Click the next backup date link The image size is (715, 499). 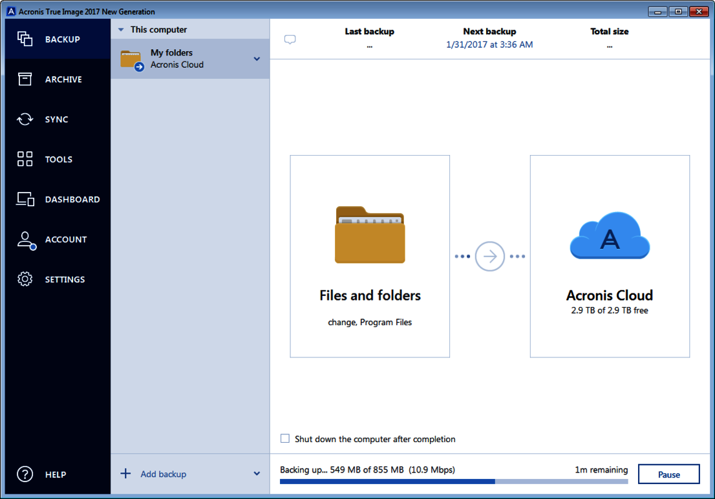(x=489, y=45)
